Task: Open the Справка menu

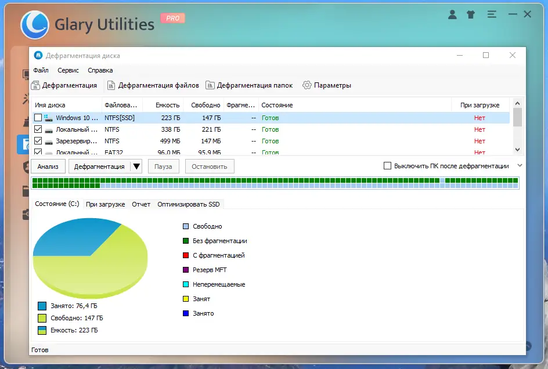Action: (100, 70)
